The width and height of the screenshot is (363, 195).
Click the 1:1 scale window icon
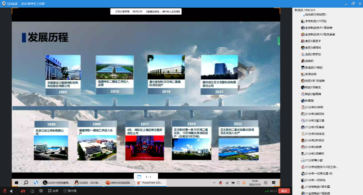139,177
